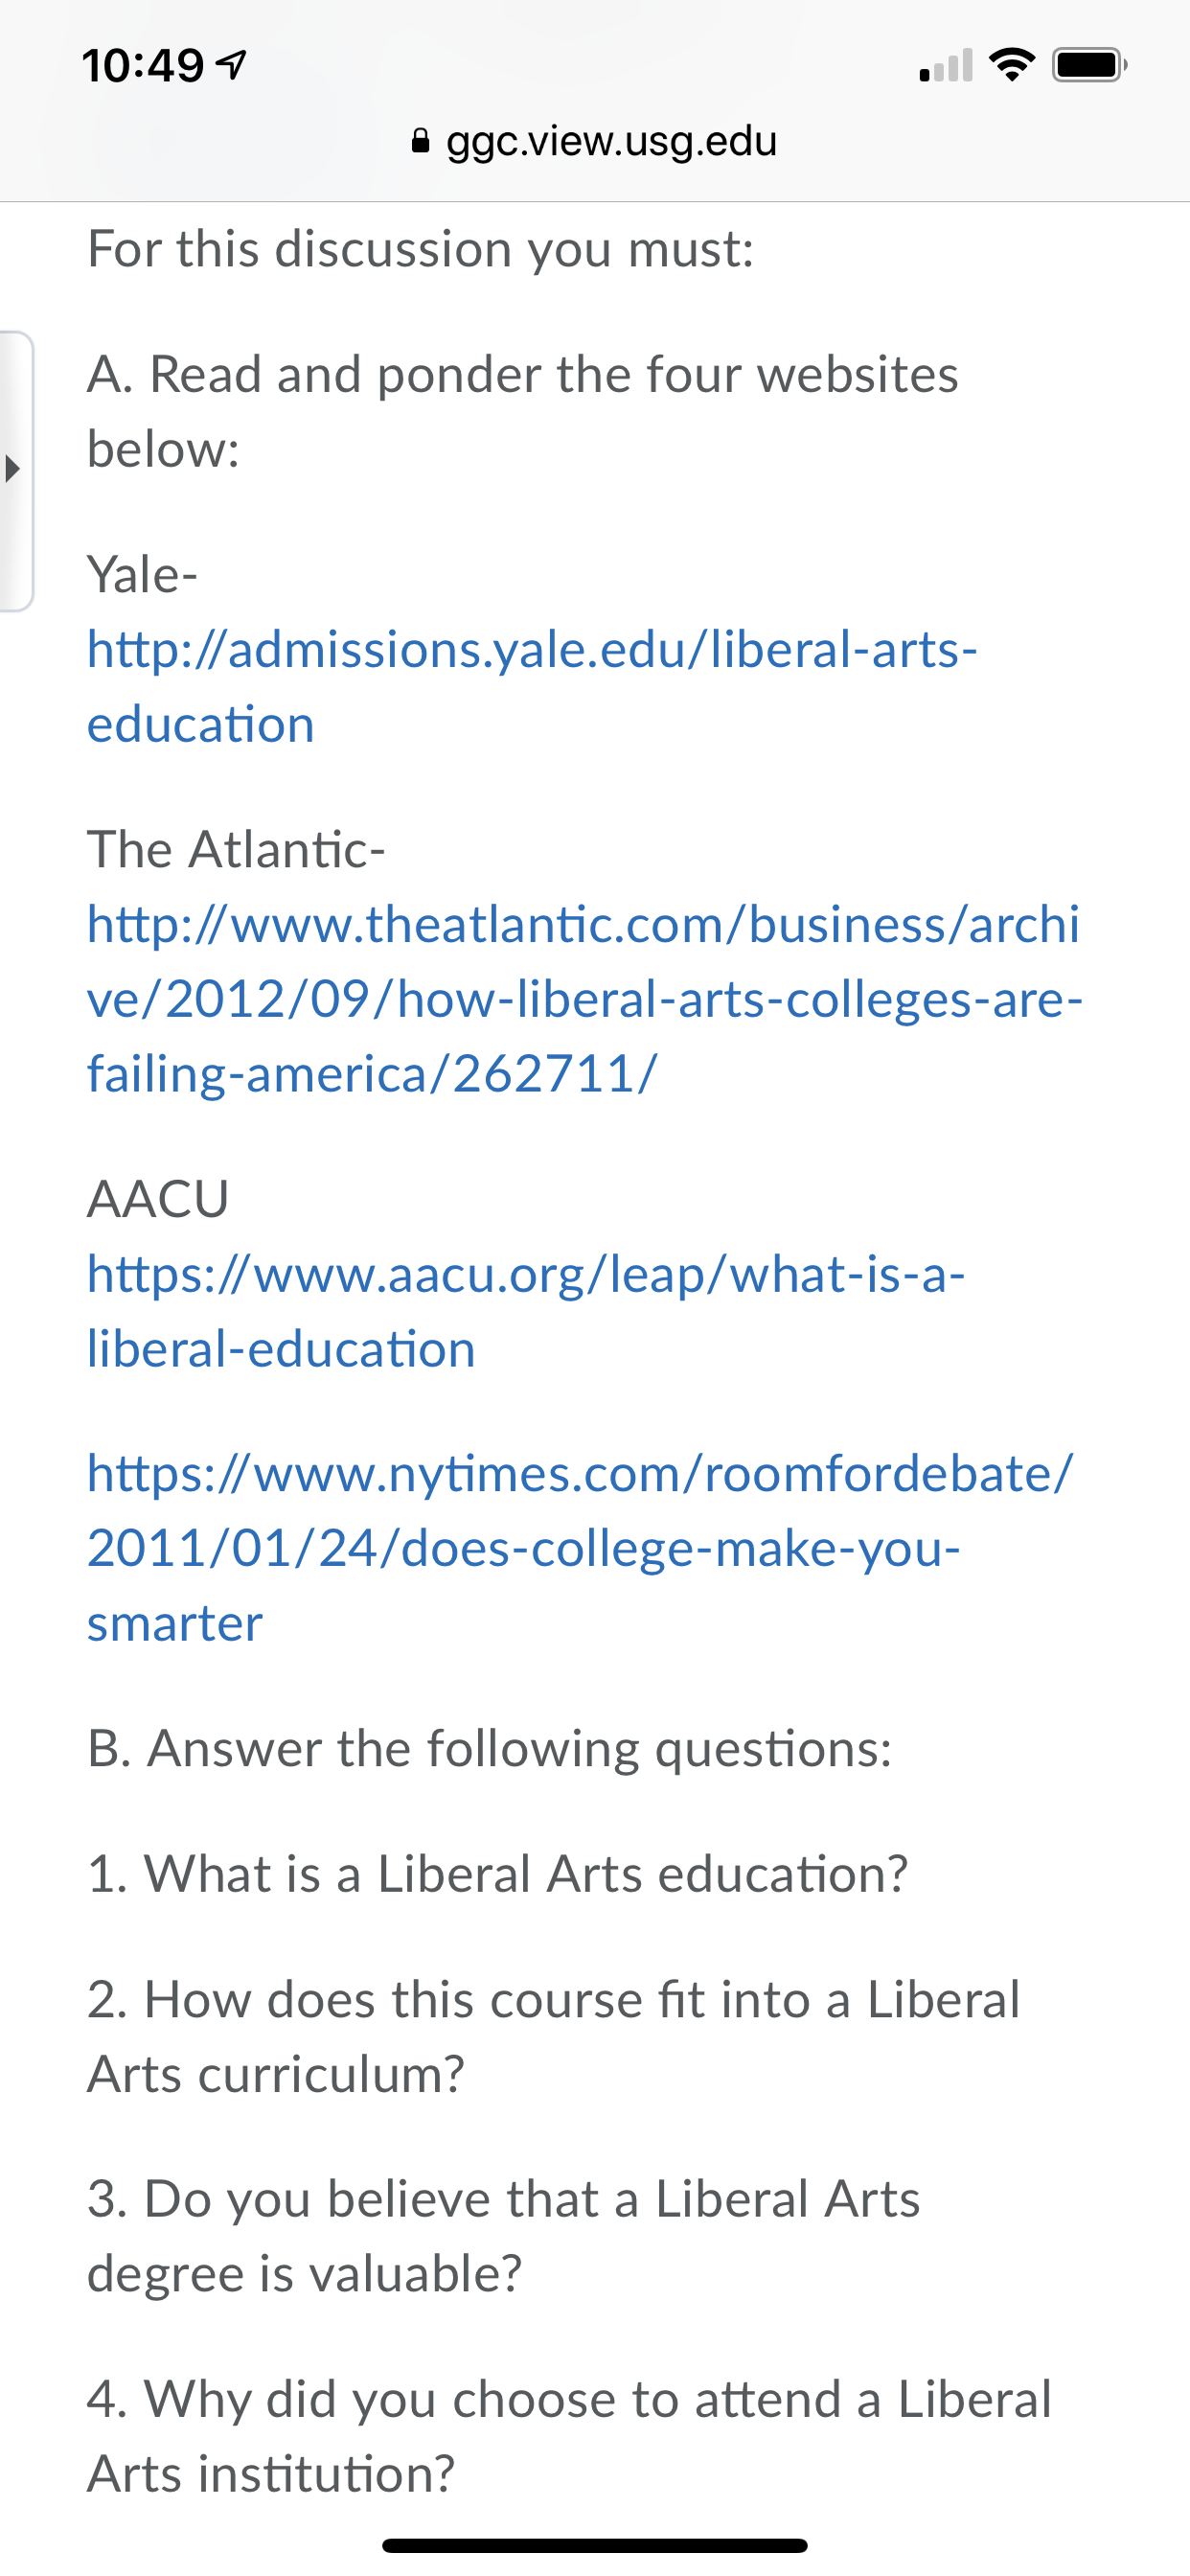1190x2576 pixels.
Task: Expand the side panel arrow tab
Action: click(x=15, y=470)
